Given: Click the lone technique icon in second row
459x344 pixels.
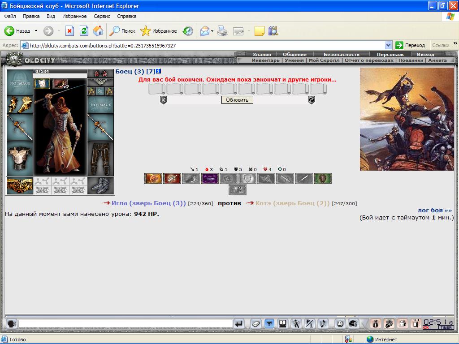Looking at the screenshot, I should pyautogui.click(x=238, y=190).
